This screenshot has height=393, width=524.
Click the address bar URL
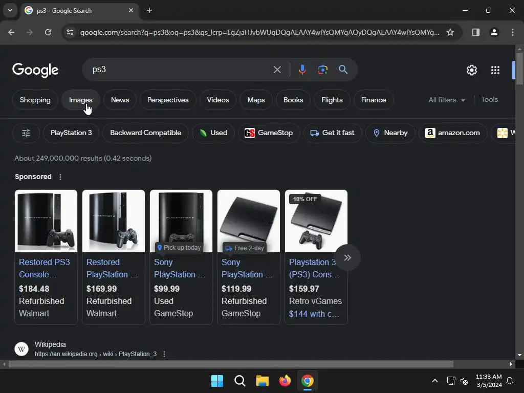point(259,32)
